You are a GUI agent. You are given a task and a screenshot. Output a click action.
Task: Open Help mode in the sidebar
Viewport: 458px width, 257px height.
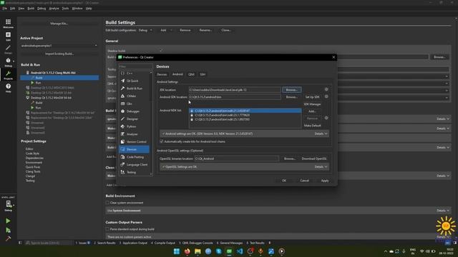pyautogui.click(x=8, y=88)
